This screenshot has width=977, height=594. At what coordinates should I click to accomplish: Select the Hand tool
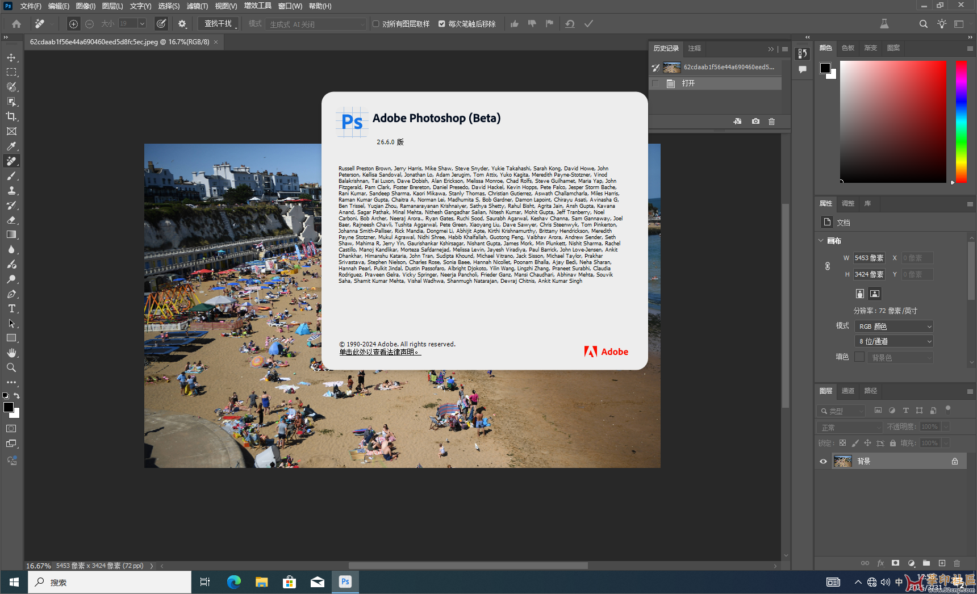pos(11,353)
